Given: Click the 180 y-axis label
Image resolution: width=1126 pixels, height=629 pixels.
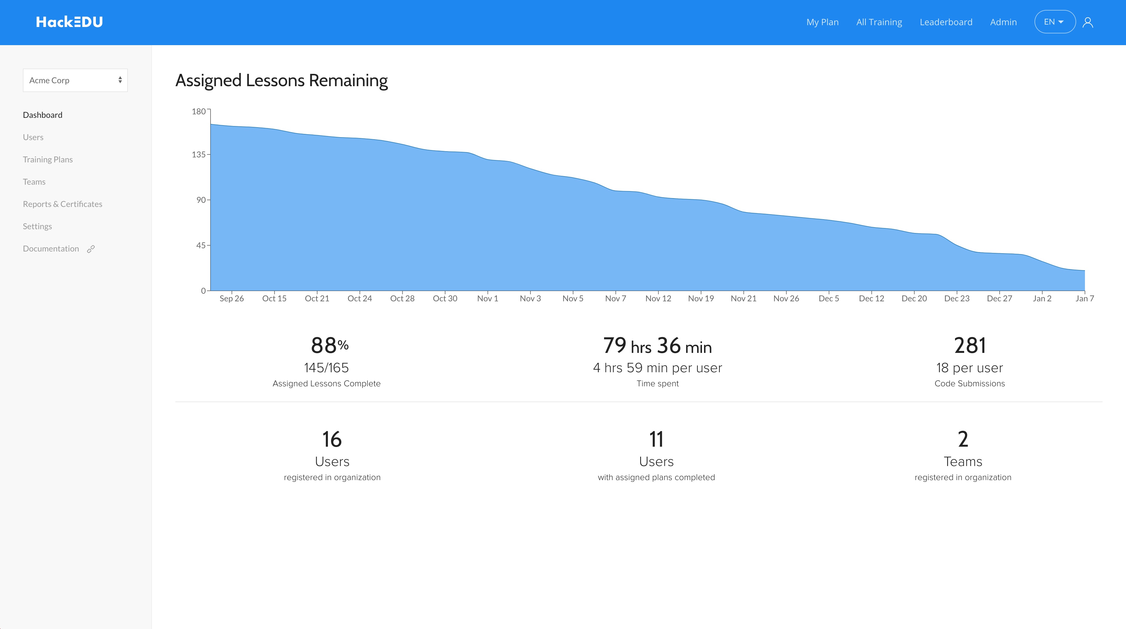Looking at the screenshot, I should tap(199, 111).
